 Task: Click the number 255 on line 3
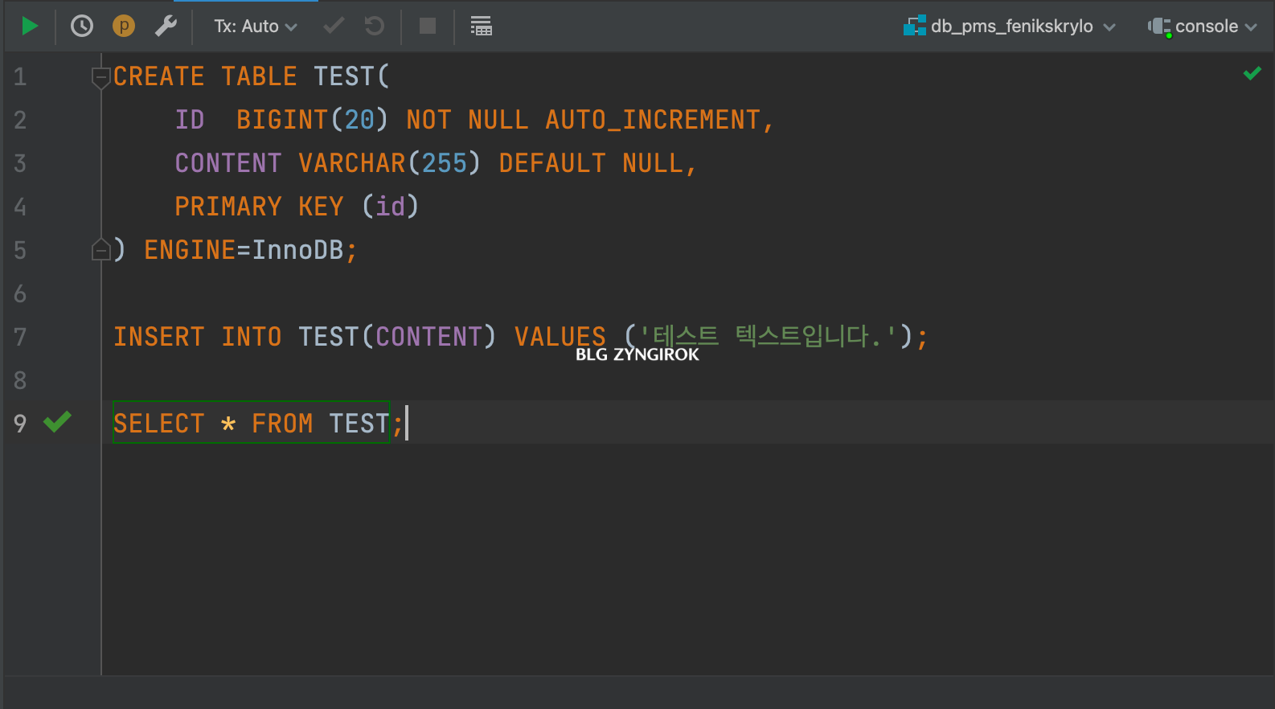[x=445, y=164]
